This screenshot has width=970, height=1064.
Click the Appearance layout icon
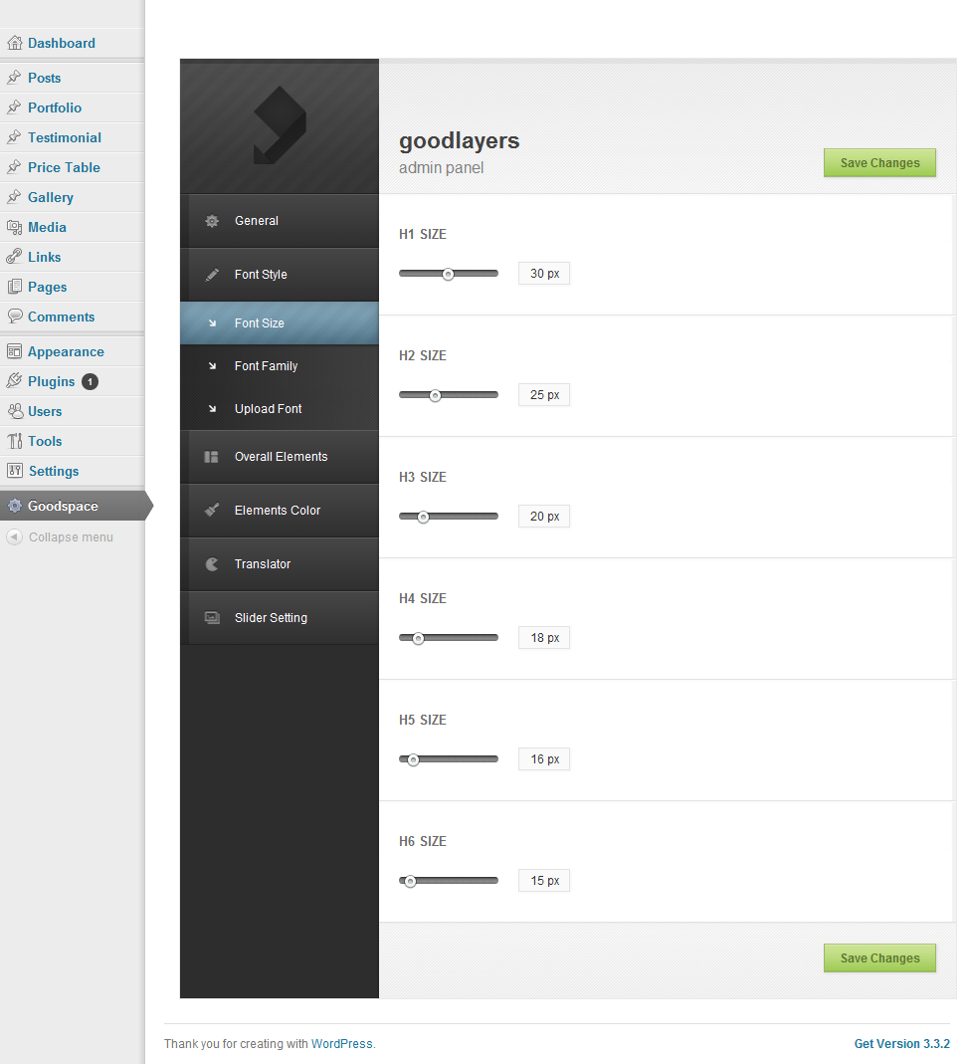14,351
